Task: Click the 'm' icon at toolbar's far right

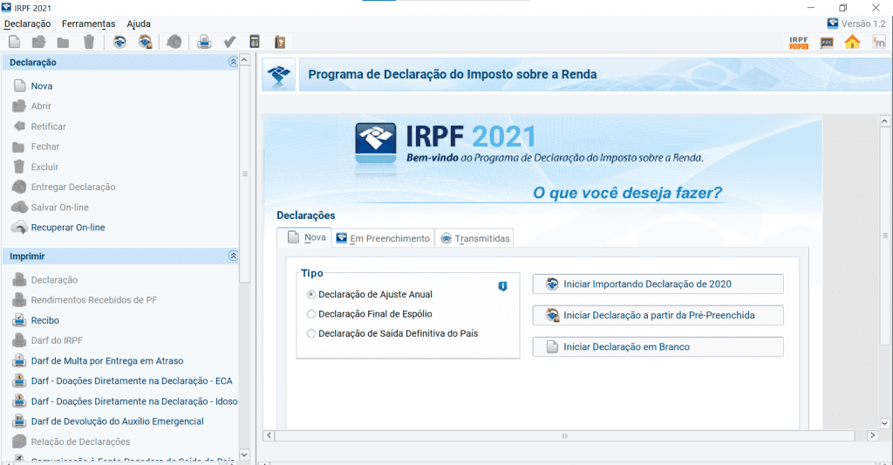Action: click(x=879, y=42)
